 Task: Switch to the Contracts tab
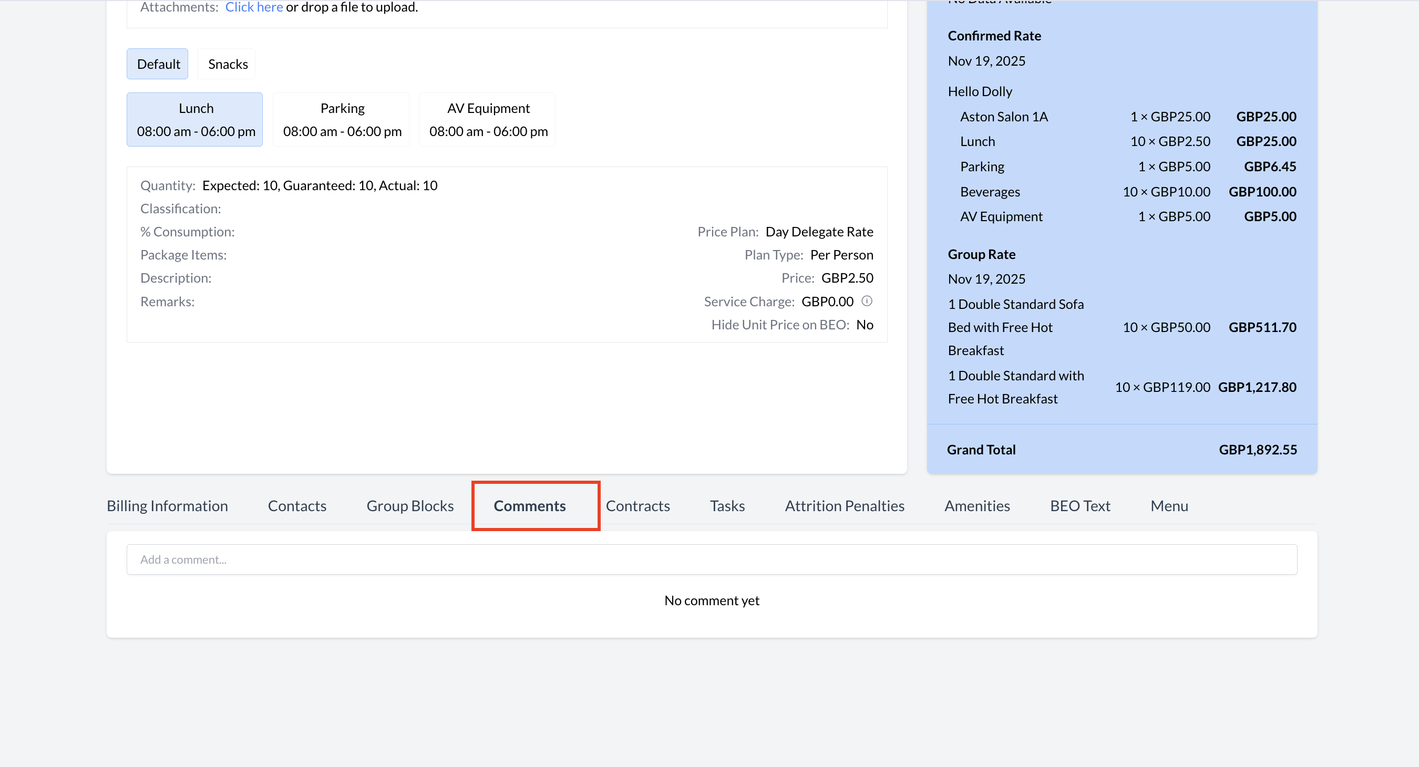click(637, 505)
